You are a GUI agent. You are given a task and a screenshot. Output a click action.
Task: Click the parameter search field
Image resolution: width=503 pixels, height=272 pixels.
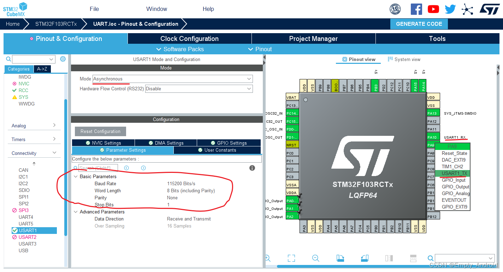(98, 168)
